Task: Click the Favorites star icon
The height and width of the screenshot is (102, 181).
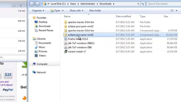Action: pyautogui.click(x=34, y=18)
